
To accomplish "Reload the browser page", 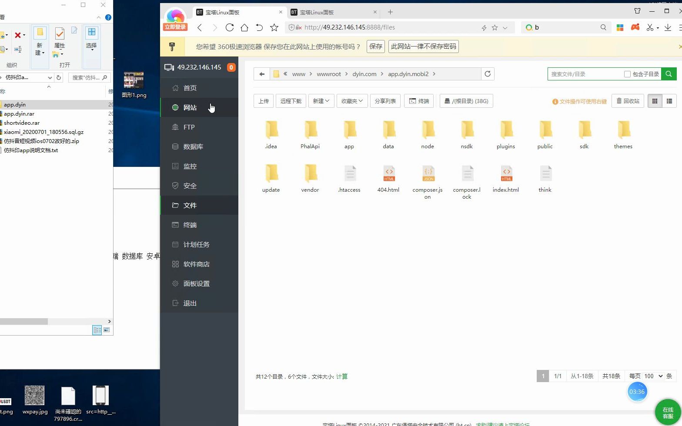I will (x=230, y=27).
